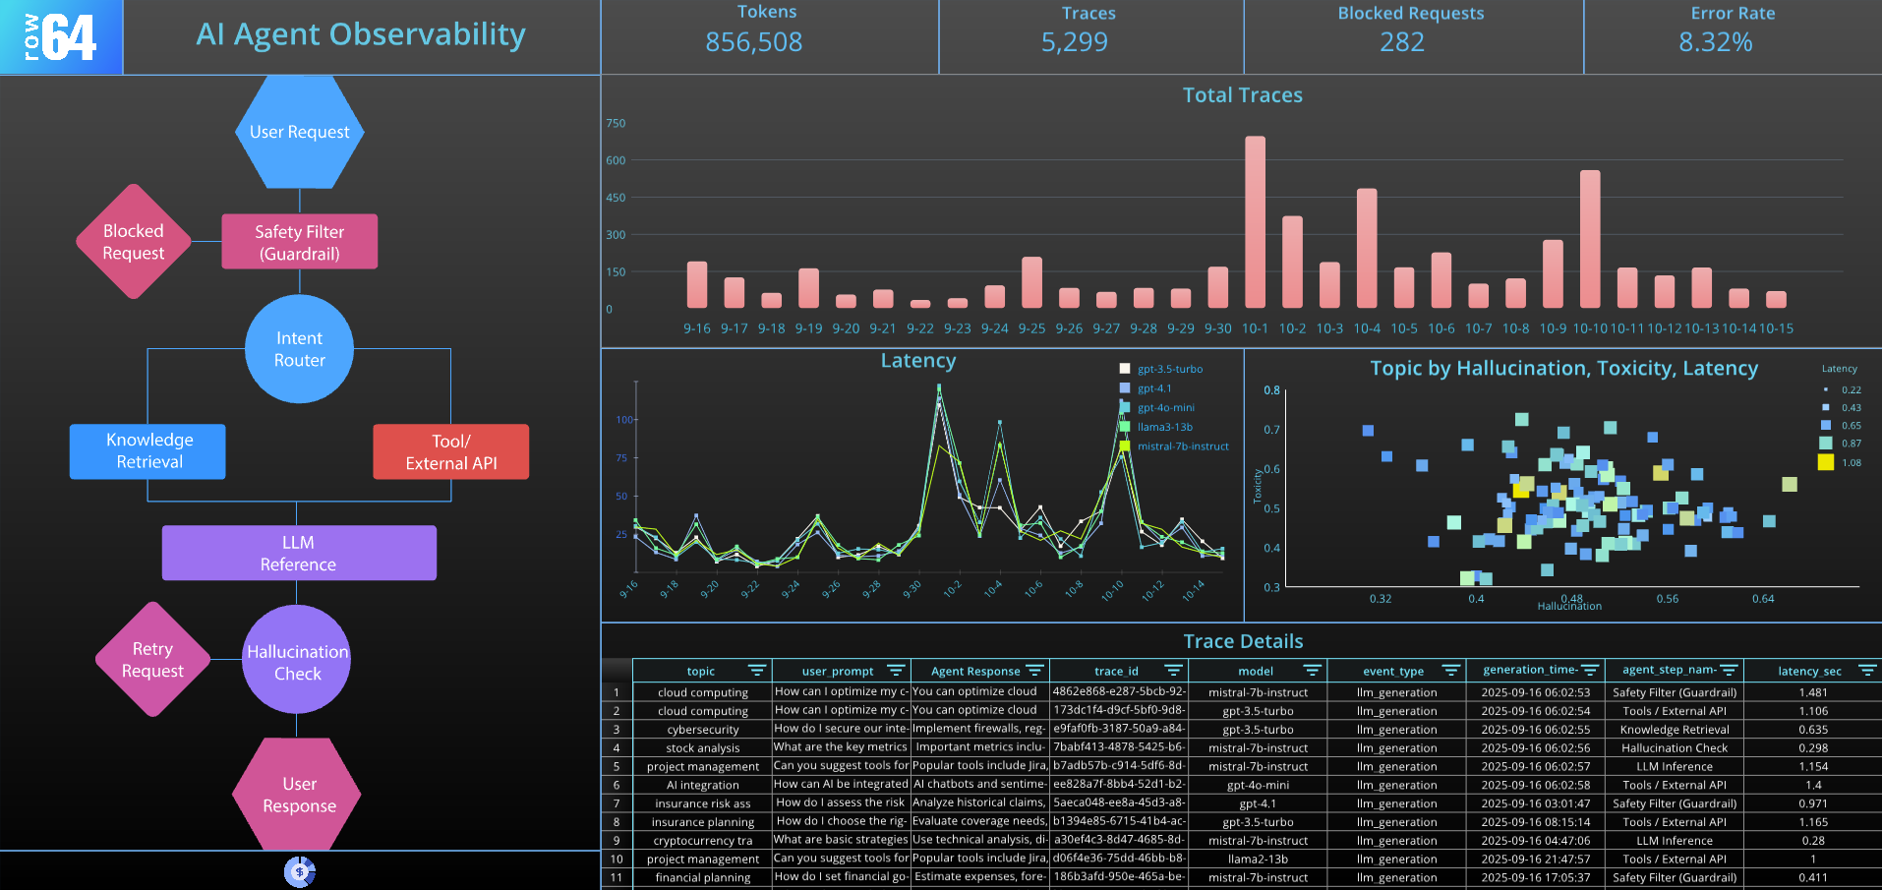Click the User Request hexagon node
Image resolution: width=1882 pixels, height=890 pixels.
299,131
